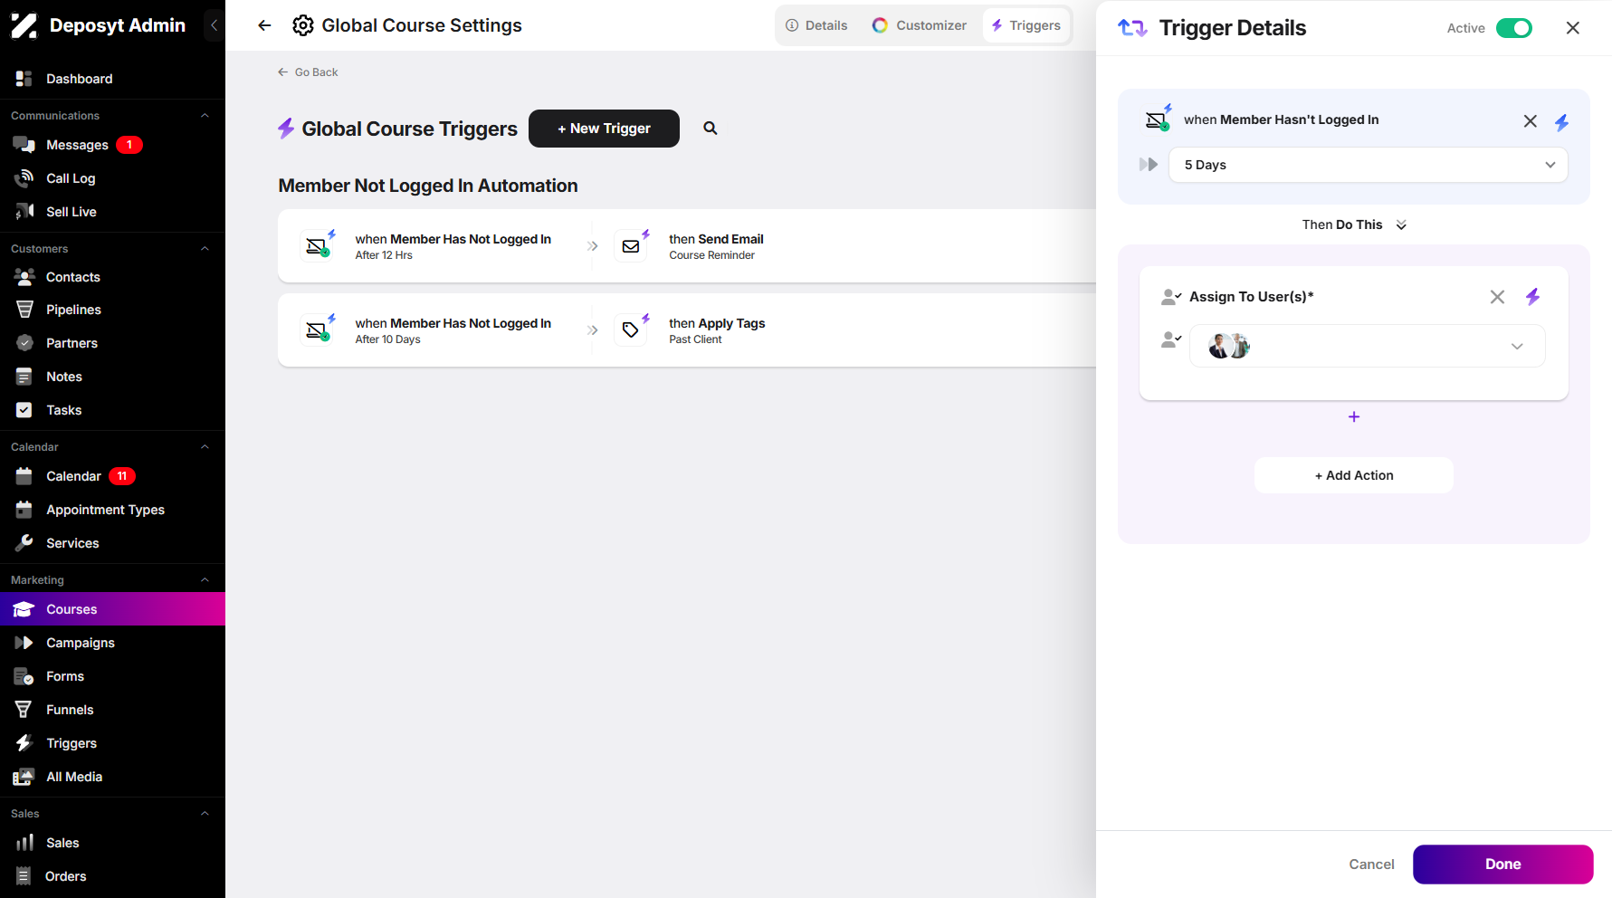Open the Tasks sidebar icon
1612x898 pixels.
24,410
